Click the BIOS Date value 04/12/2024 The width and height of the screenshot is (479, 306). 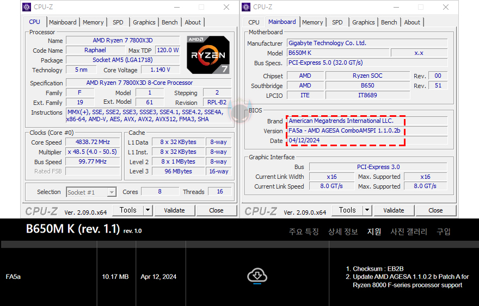click(x=367, y=140)
